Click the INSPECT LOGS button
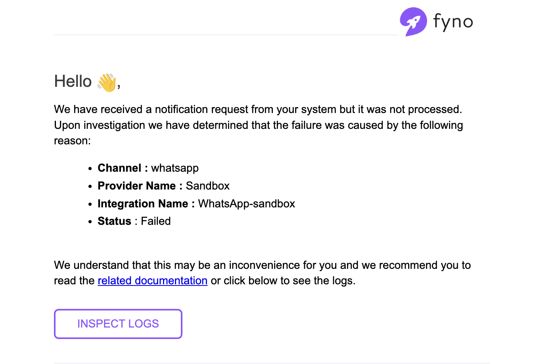This screenshot has width=537, height=364. pos(118,324)
